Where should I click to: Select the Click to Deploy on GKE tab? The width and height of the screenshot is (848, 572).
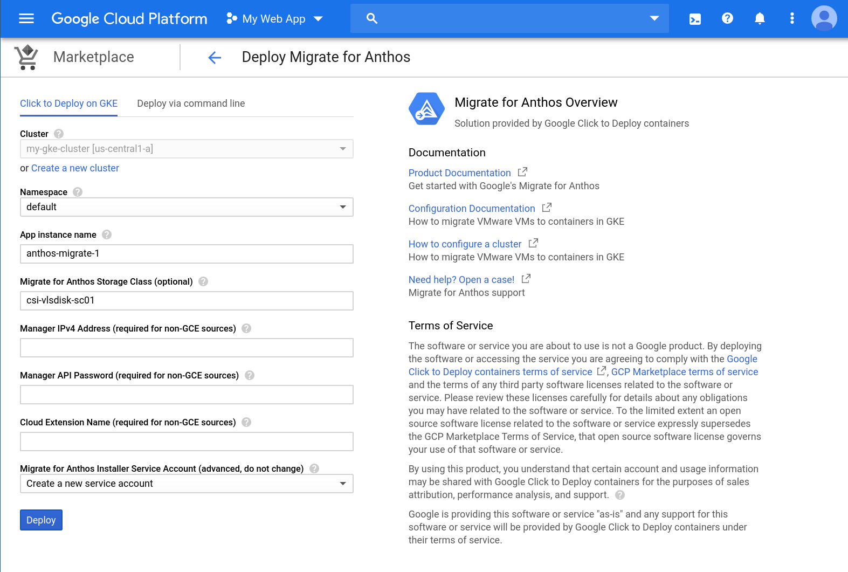click(69, 104)
